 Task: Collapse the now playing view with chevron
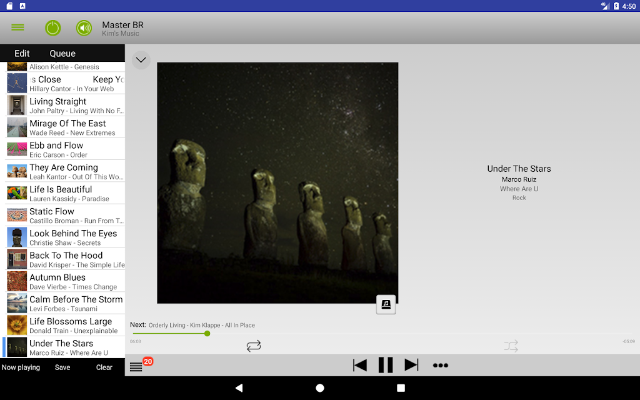(x=141, y=60)
